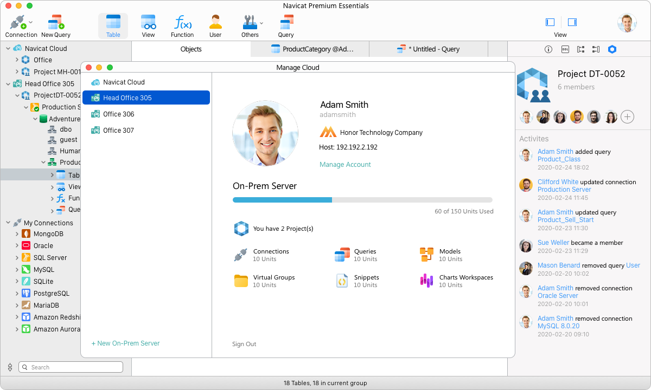This screenshot has height=390, width=651.
Task: Open the Production Server activity link
Action: pyautogui.click(x=564, y=190)
